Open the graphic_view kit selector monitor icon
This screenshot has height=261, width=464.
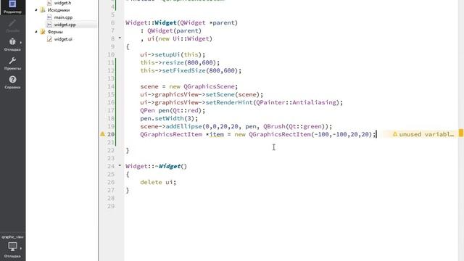click(x=12, y=246)
